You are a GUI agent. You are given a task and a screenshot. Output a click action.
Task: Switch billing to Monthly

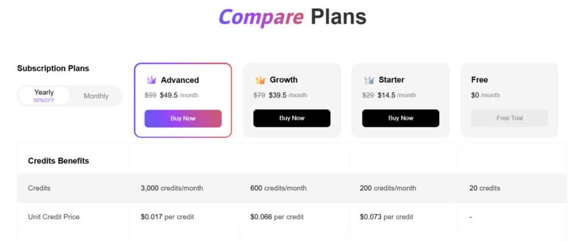[96, 96]
